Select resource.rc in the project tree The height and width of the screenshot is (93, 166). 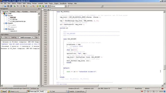(x=13, y=31)
